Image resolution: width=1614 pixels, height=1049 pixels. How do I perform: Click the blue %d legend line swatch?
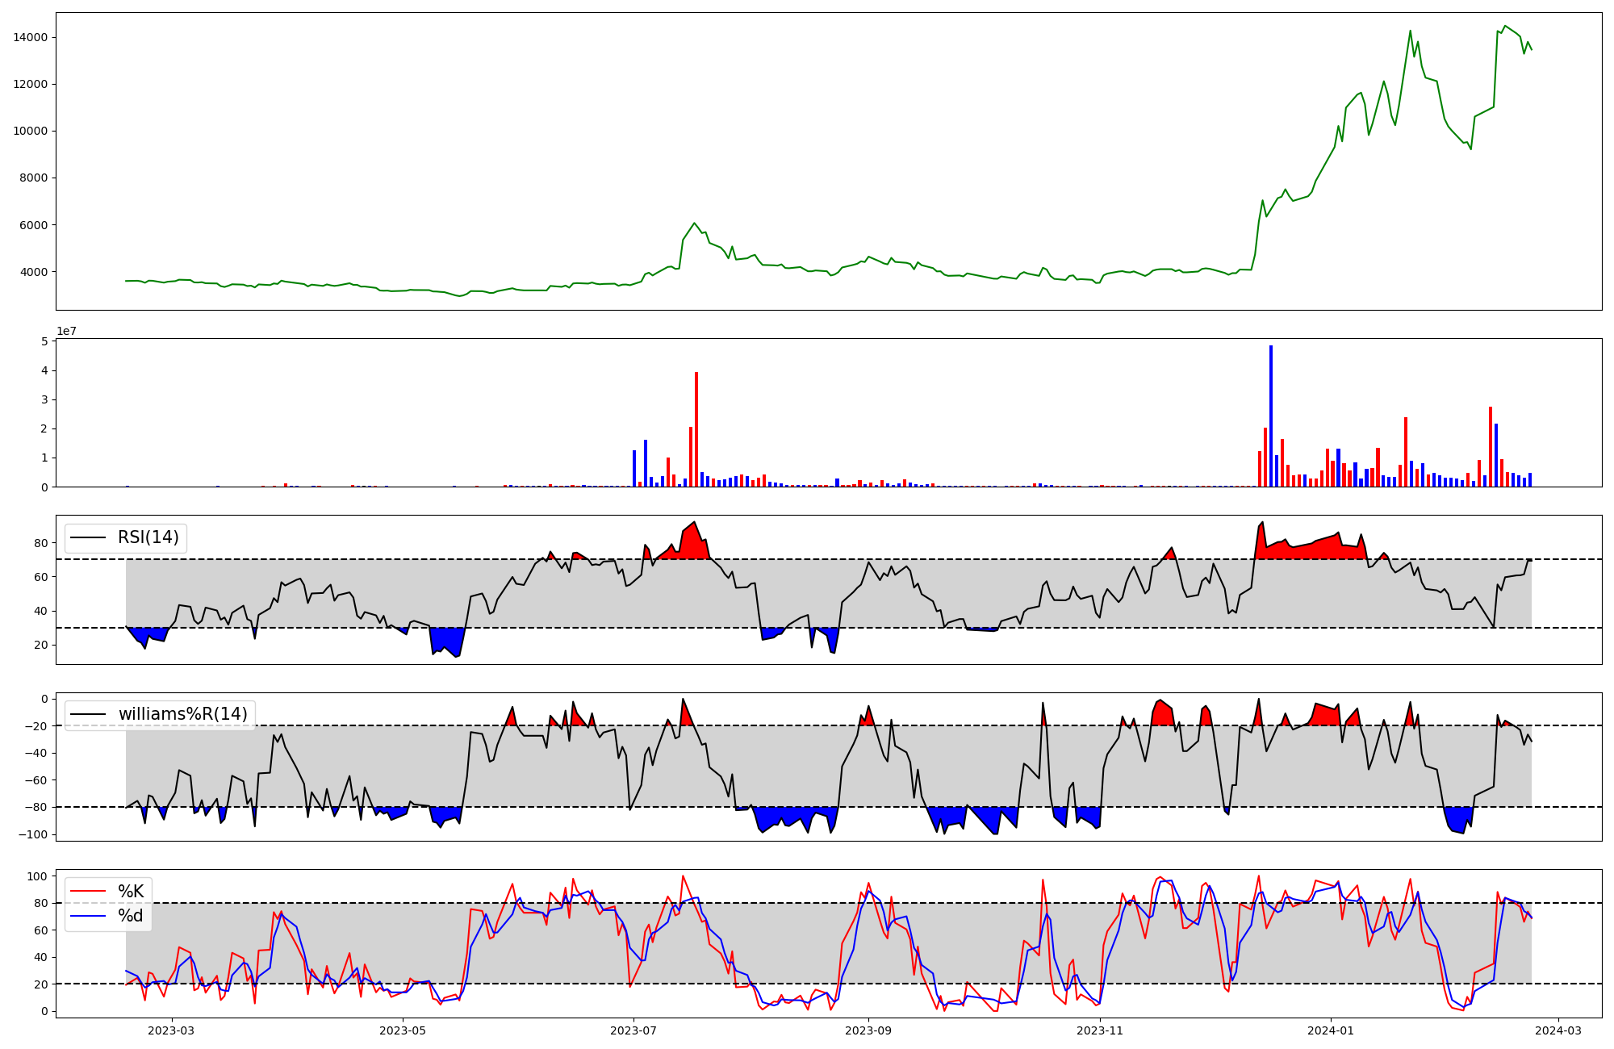(88, 916)
